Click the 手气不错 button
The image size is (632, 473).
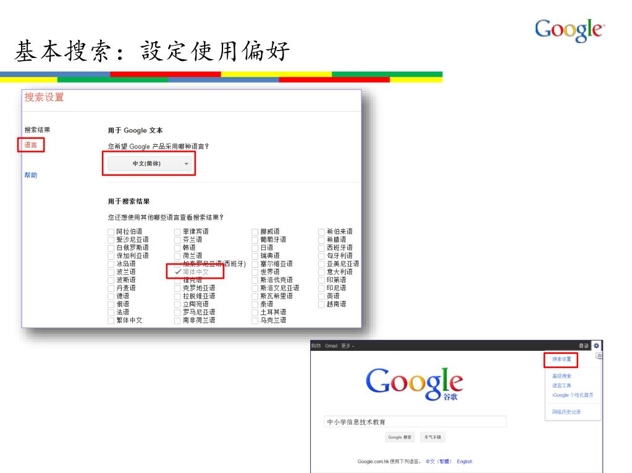(x=432, y=437)
